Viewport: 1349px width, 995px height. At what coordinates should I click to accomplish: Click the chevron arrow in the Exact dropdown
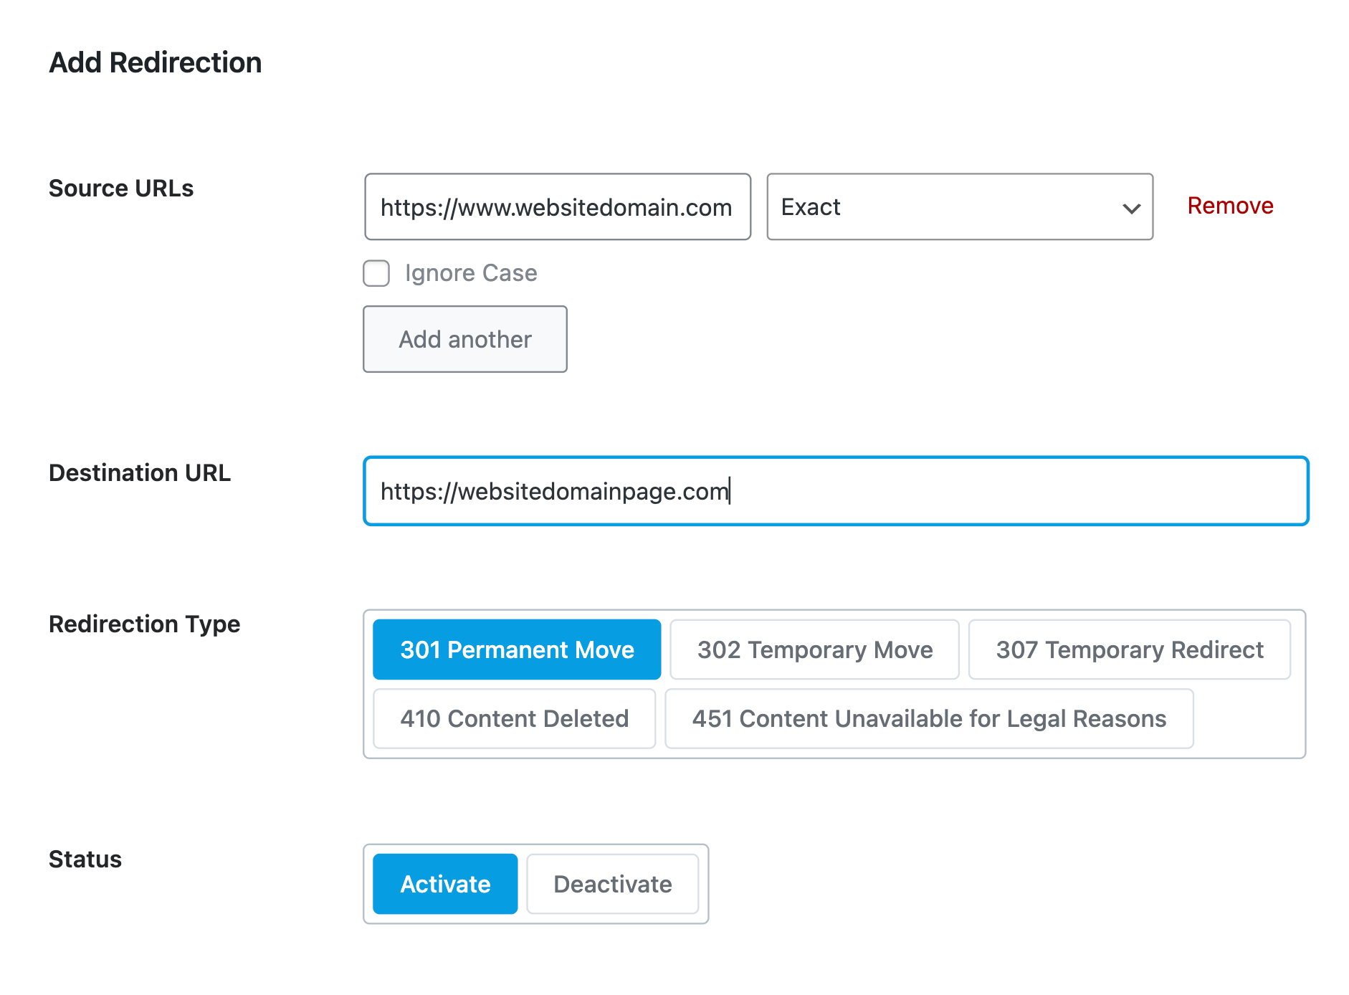[1131, 209]
